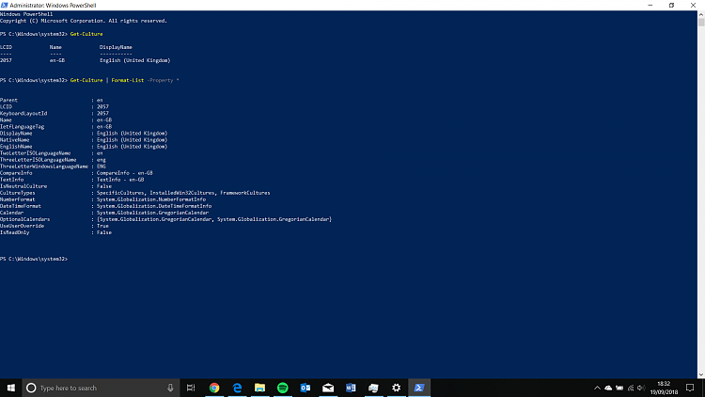Viewport: 705px width, 397px height.
Task: Open File Explorer from the taskbar
Action: (x=259, y=388)
